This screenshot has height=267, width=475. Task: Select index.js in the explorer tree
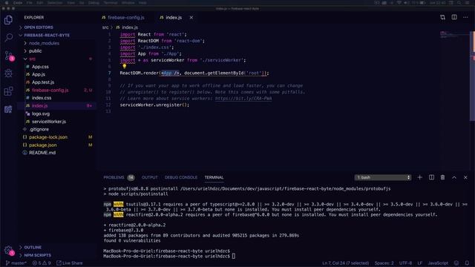(x=39, y=105)
